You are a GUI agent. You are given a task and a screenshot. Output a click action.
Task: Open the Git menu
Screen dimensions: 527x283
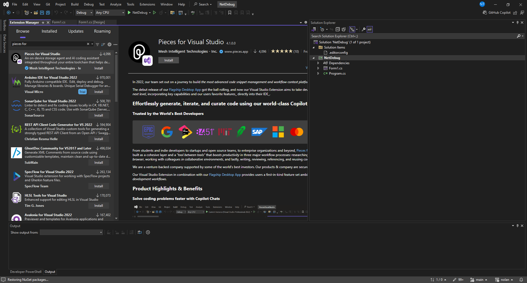(48, 4)
